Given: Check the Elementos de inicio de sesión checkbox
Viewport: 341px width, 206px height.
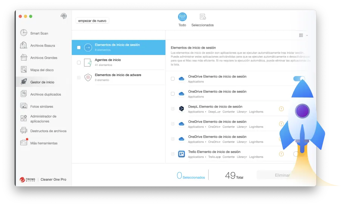Looking at the screenshot, I should point(79,47).
